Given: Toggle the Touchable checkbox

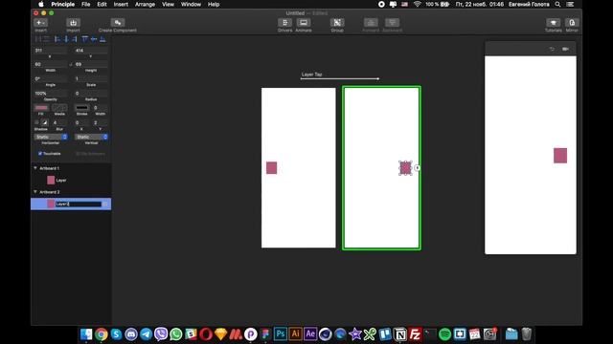Looking at the screenshot, I should tap(40, 154).
